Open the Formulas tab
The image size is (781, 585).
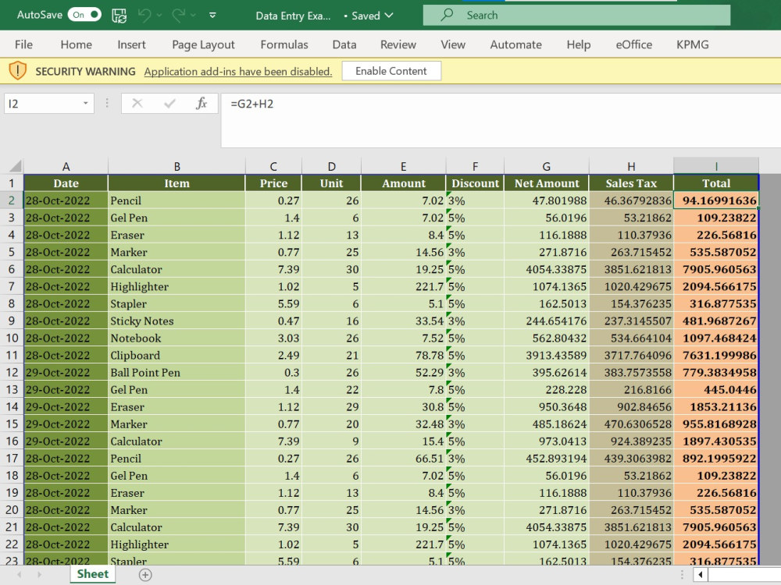click(x=284, y=44)
